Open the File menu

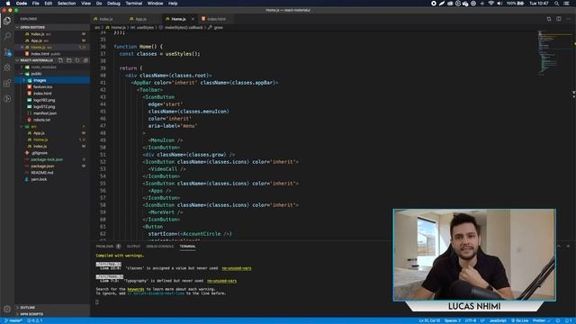[x=35, y=4]
